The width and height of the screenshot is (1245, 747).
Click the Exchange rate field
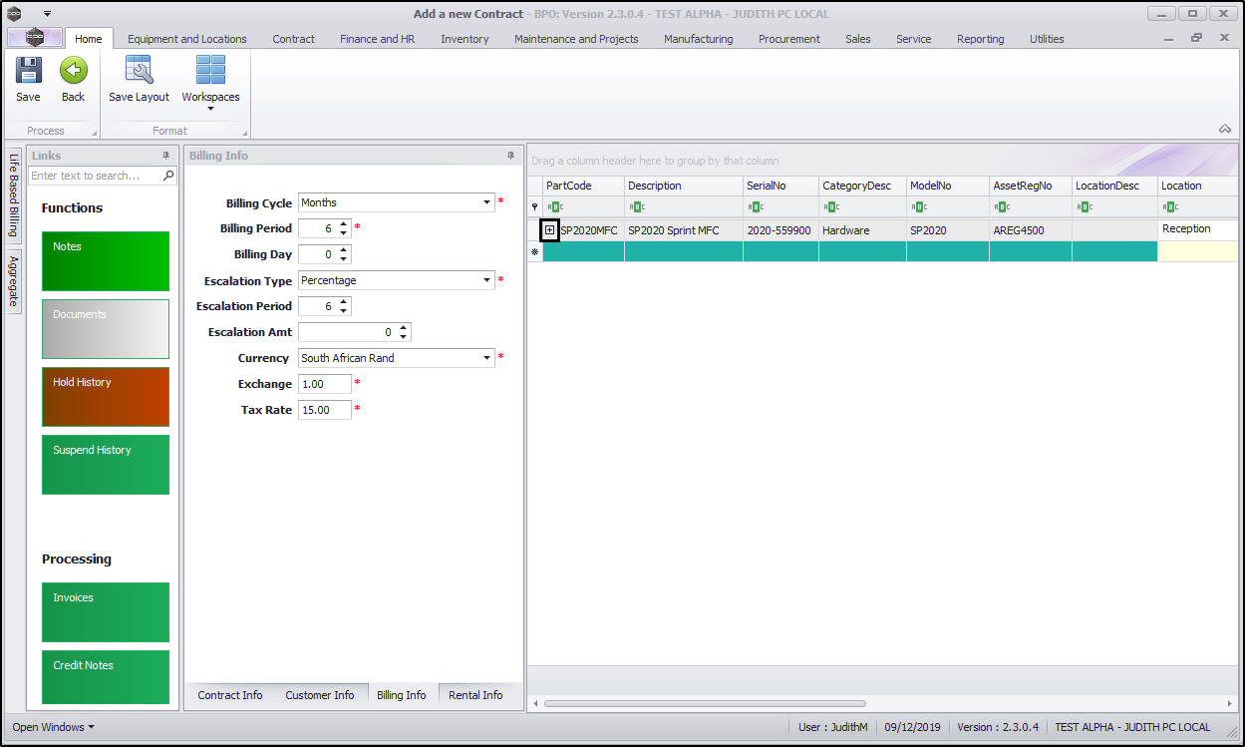pos(325,384)
